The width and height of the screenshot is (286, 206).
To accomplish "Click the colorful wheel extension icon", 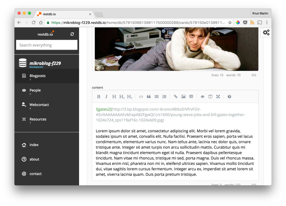I will [x=238, y=22].
